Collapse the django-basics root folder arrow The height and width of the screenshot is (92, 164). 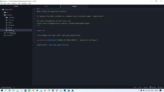click(x=1, y=9)
